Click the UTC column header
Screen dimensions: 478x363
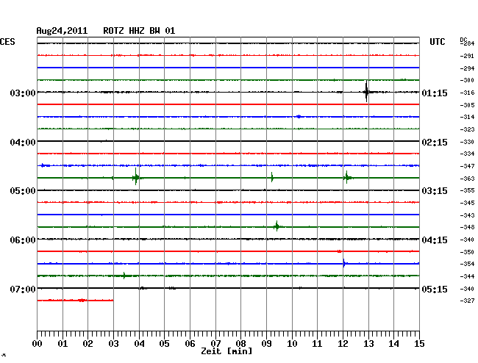[x=437, y=42]
